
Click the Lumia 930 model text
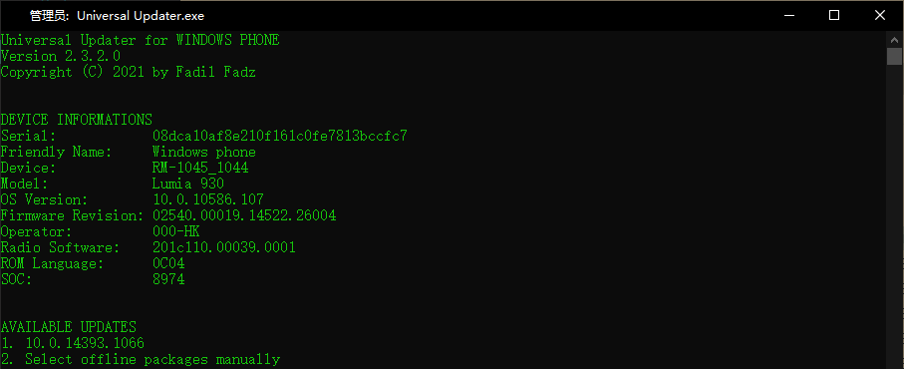188,184
